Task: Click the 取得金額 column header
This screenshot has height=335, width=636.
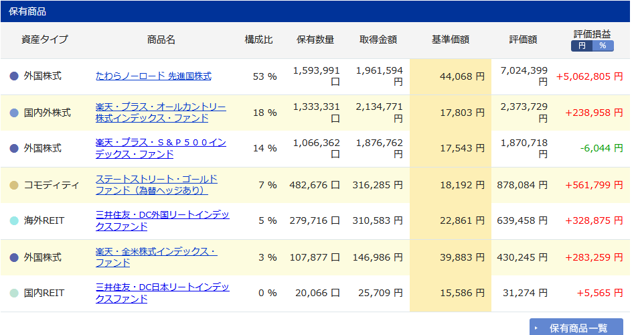Action: (x=378, y=40)
